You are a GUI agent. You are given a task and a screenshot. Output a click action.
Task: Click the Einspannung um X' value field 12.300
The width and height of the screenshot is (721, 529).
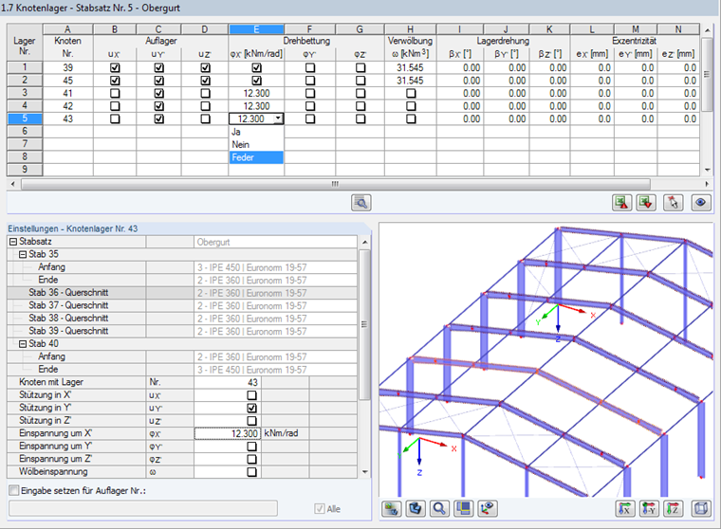pos(228,433)
